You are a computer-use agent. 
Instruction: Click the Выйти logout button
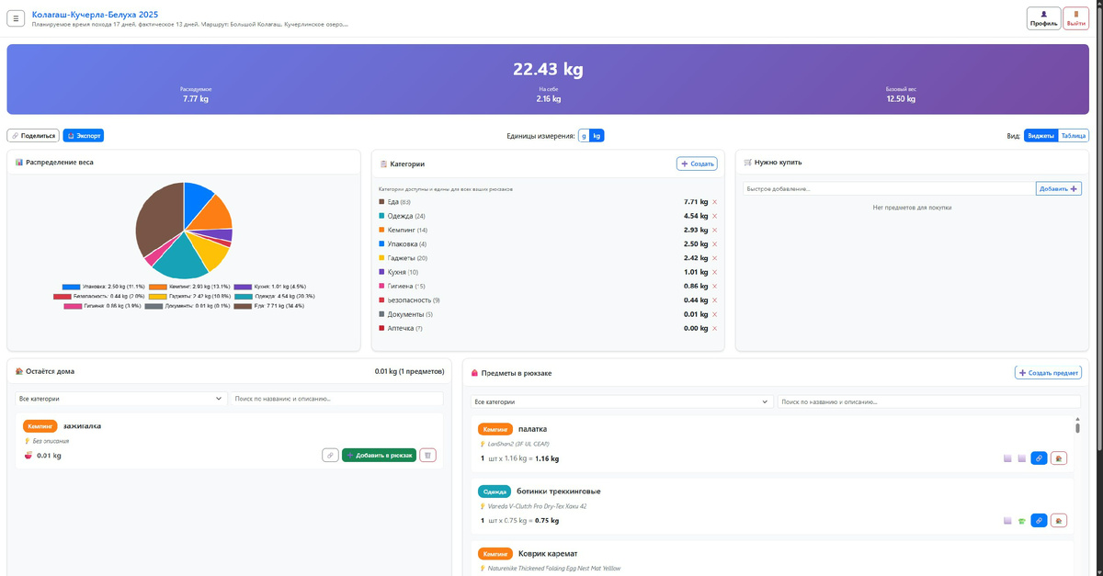pyautogui.click(x=1075, y=18)
